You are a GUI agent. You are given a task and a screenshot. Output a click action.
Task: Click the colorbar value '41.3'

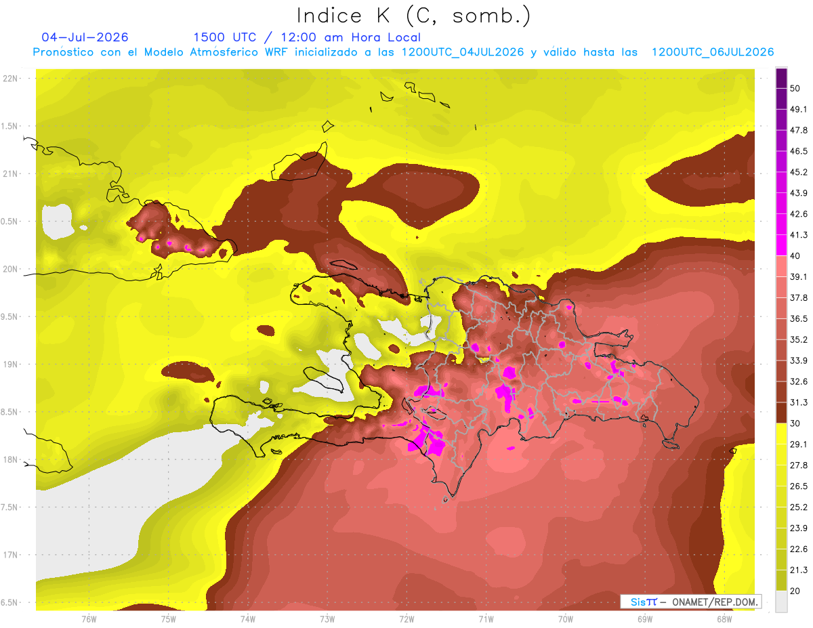coord(799,235)
